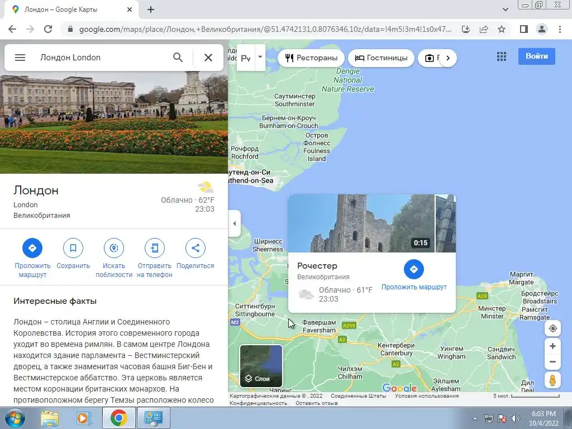This screenshot has width=572, height=429.
Task: Open Windows Media Player in taskbar
Action: tap(83, 418)
